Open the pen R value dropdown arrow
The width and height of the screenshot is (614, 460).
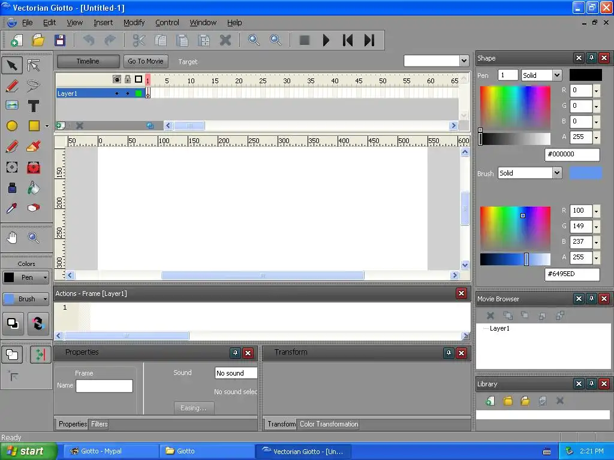point(596,90)
